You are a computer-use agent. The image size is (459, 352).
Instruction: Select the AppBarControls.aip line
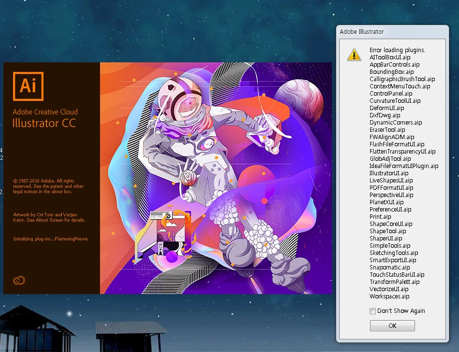394,65
